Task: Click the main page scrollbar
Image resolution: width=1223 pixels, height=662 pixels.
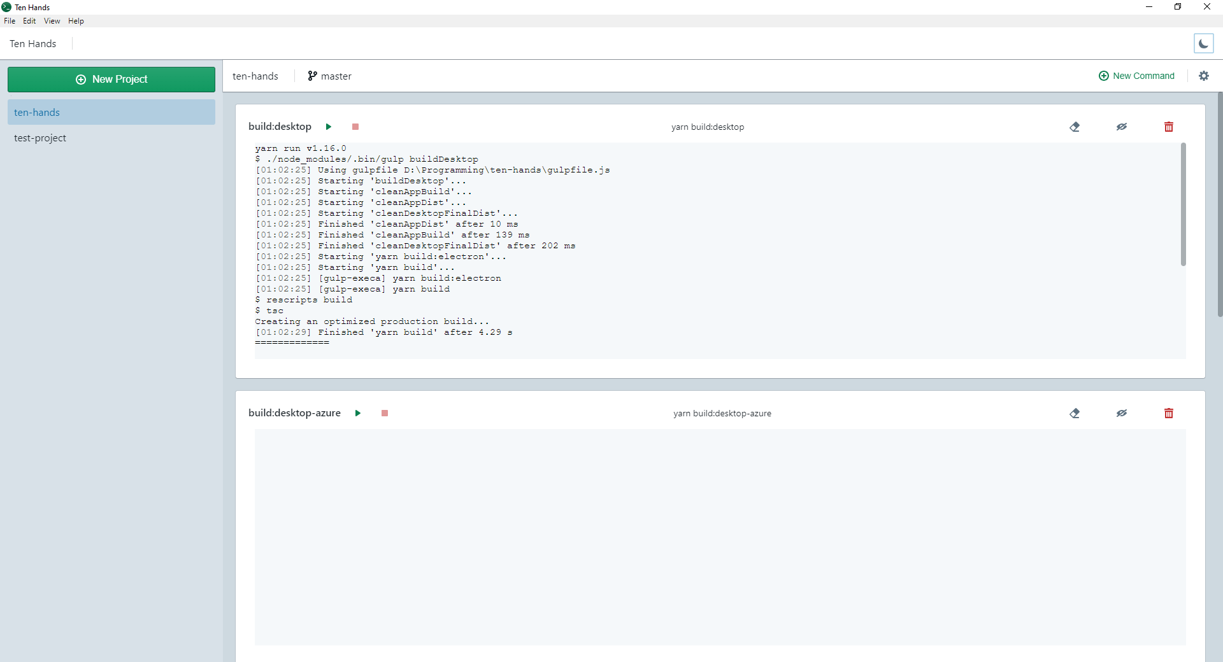Action: [x=1220, y=204]
